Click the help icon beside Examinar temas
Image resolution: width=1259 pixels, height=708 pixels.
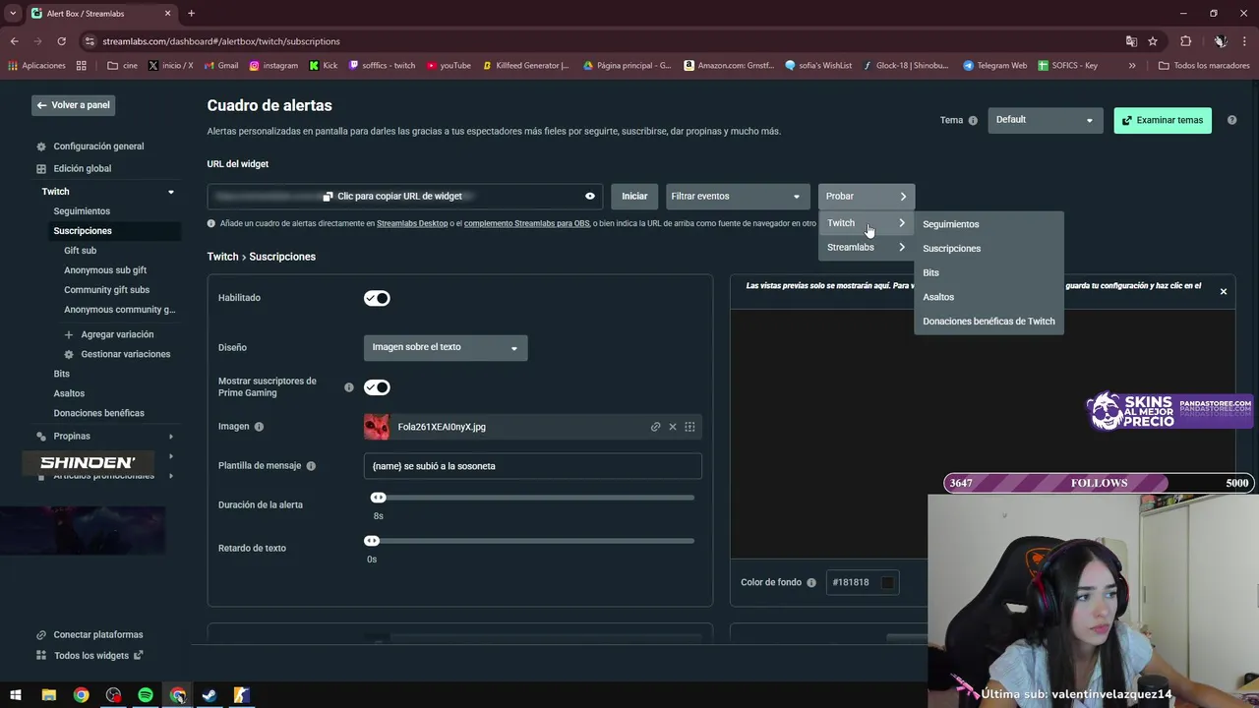coord(1231,120)
